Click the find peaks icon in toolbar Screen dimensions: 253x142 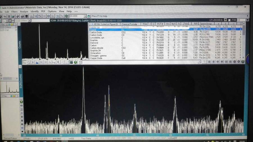click(x=31, y=16)
